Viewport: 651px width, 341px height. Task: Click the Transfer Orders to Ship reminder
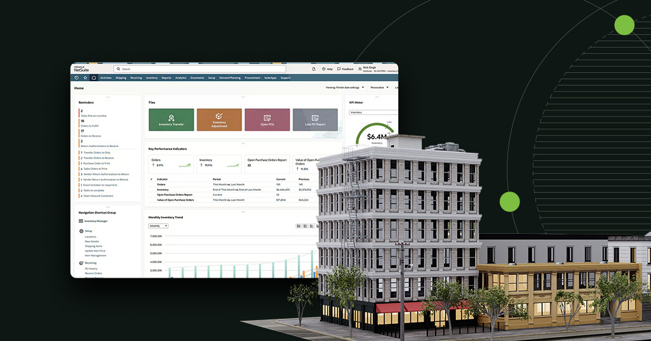(98, 153)
